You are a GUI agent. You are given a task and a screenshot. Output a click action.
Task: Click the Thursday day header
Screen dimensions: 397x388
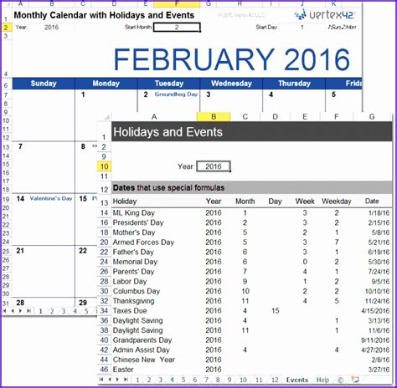coord(294,84)
